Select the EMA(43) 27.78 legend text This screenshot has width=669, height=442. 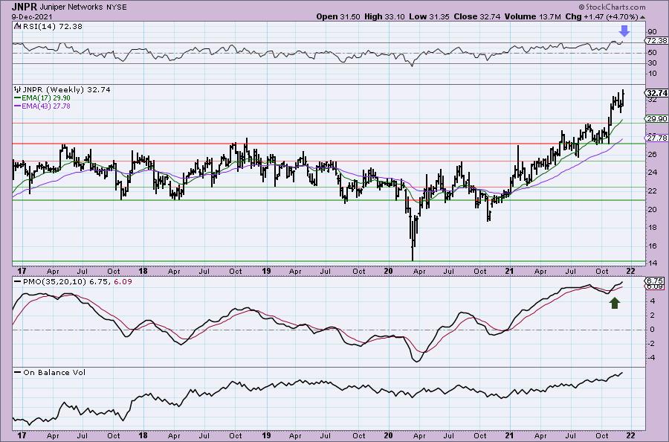46,106
